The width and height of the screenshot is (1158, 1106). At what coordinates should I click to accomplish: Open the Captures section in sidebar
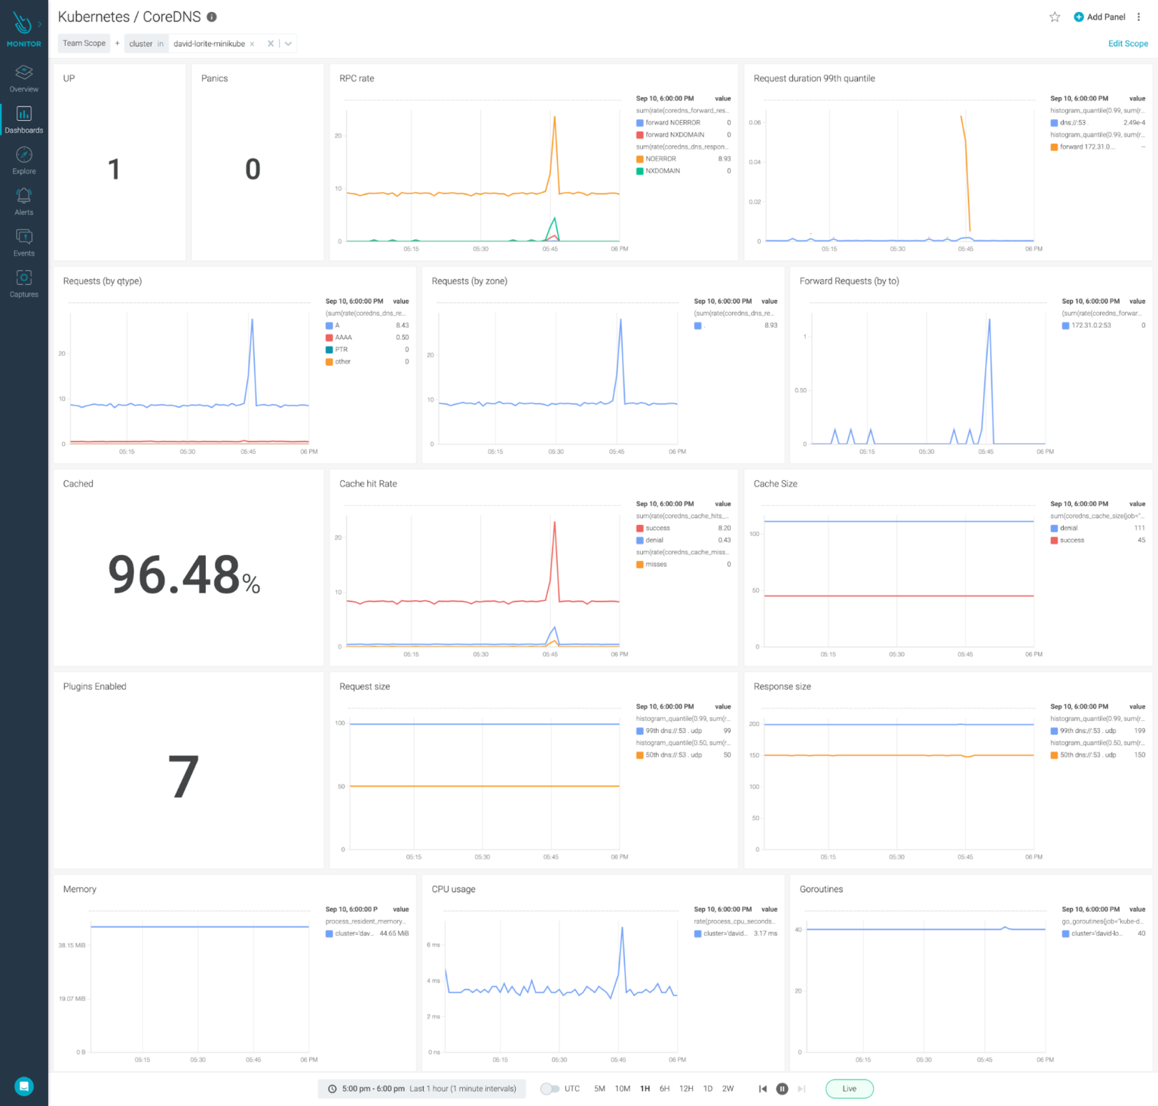(24, 283)
